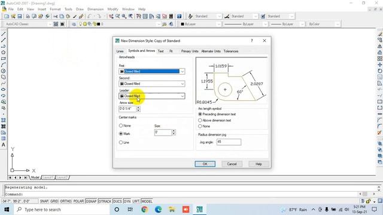
Task: Select the Arc draw tool
Action: 4,65
